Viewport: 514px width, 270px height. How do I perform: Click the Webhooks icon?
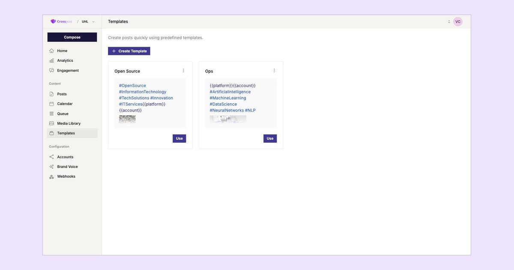click(51, 177)
